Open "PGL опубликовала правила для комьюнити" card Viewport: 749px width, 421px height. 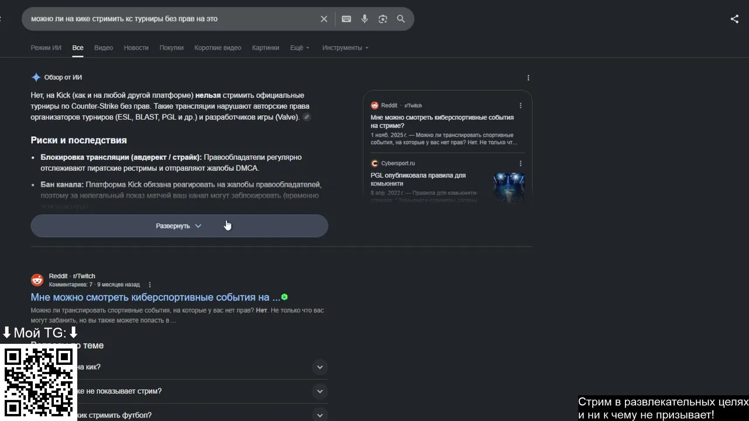(x=418, y=180)
